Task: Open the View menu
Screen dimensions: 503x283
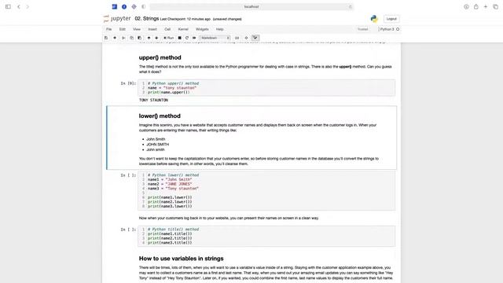Action: coord(137,29)
